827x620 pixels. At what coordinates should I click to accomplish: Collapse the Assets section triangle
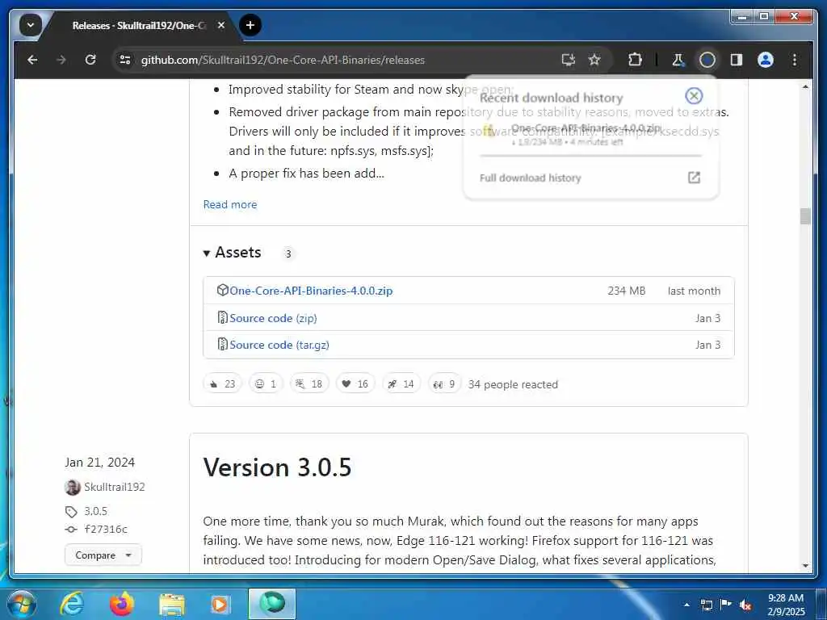click(207, 253)
